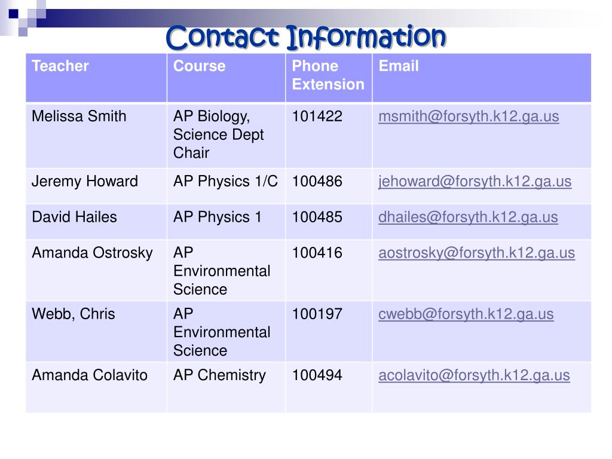
Task: Click the dark blue square decoration
Action: click(14, 14)
